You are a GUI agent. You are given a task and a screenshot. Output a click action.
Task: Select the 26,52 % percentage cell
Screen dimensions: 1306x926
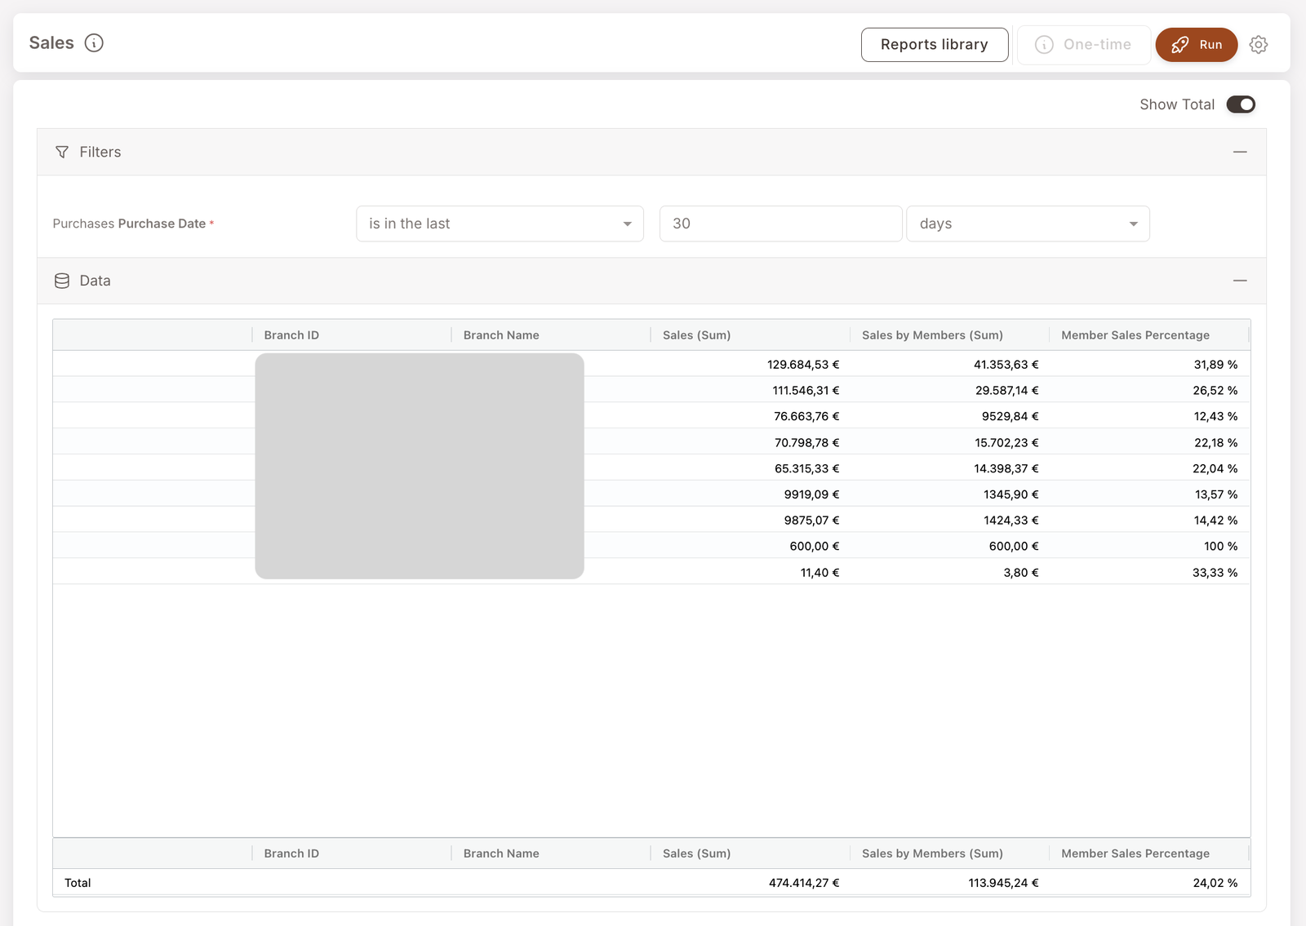pyautogui.click(x=1149, y=391)
